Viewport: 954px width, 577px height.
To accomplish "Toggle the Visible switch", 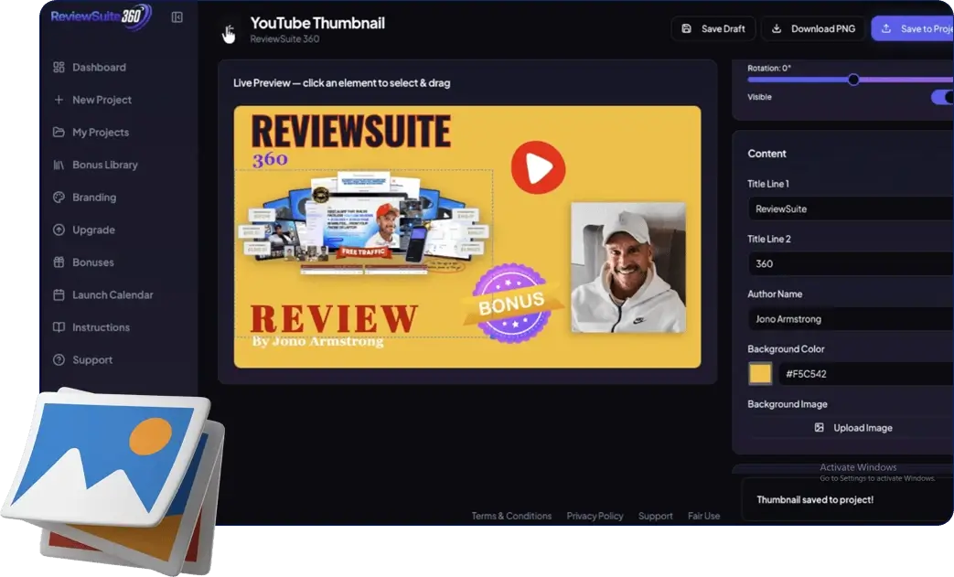I will coord(942,97).
